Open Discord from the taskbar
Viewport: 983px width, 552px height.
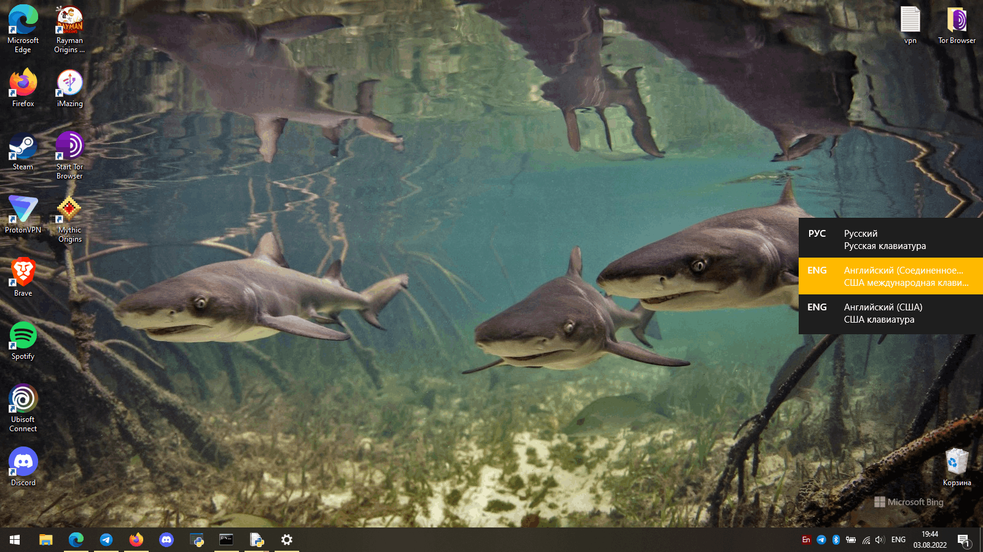166,540
